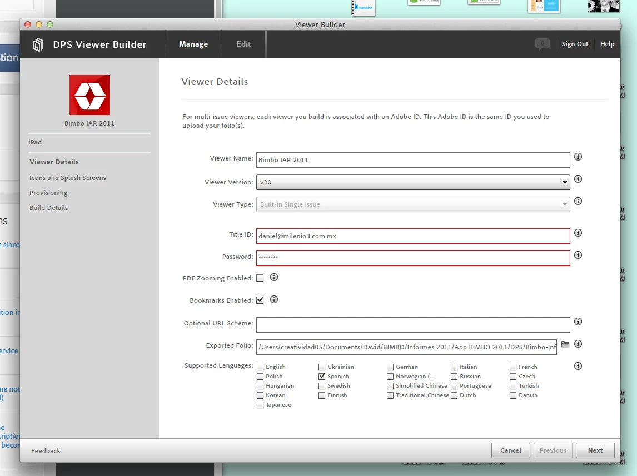Viewport: 637px width, 476px height.
Task: Click the Optional URL Scheme field
Action: 413,325
